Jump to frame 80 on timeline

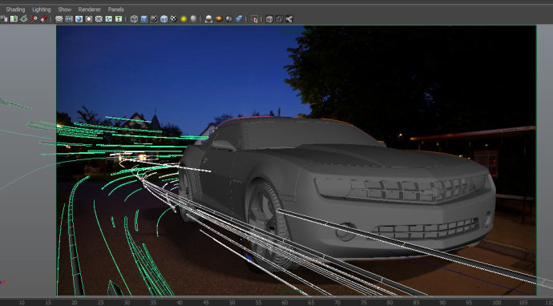[x=390, y=303]
